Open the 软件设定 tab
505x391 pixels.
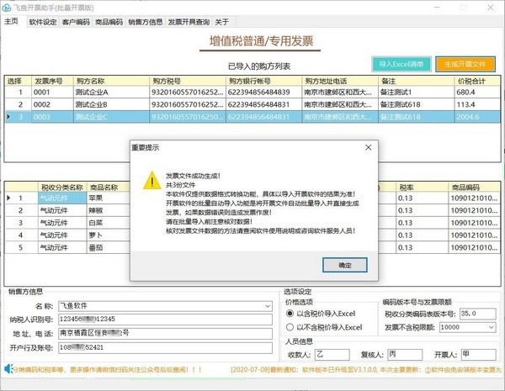tap(43, 22)
